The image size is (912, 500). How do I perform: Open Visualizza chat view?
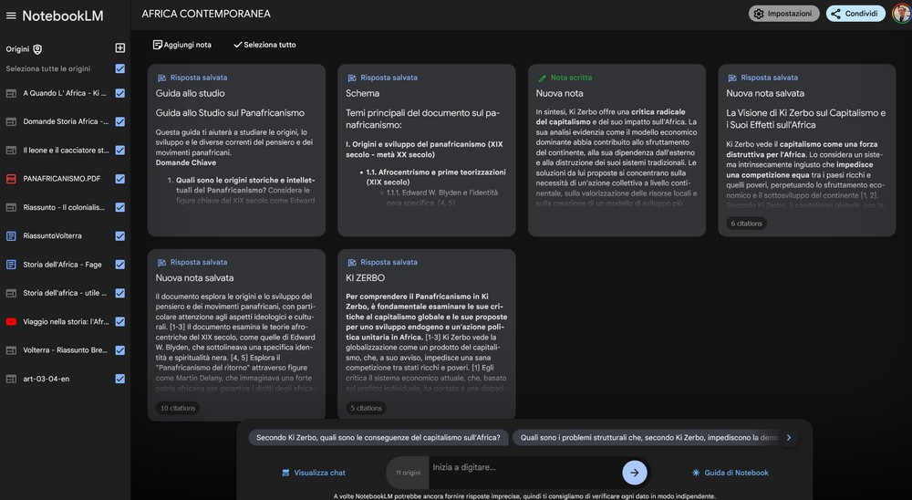(313, 473)
